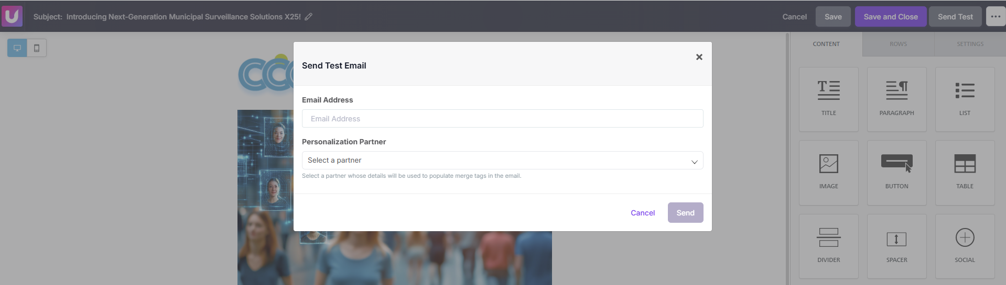This screenshot has width=1006, height=285.
Task: Add a List content block
Action: pyautogui.click(x=965, y=99)
